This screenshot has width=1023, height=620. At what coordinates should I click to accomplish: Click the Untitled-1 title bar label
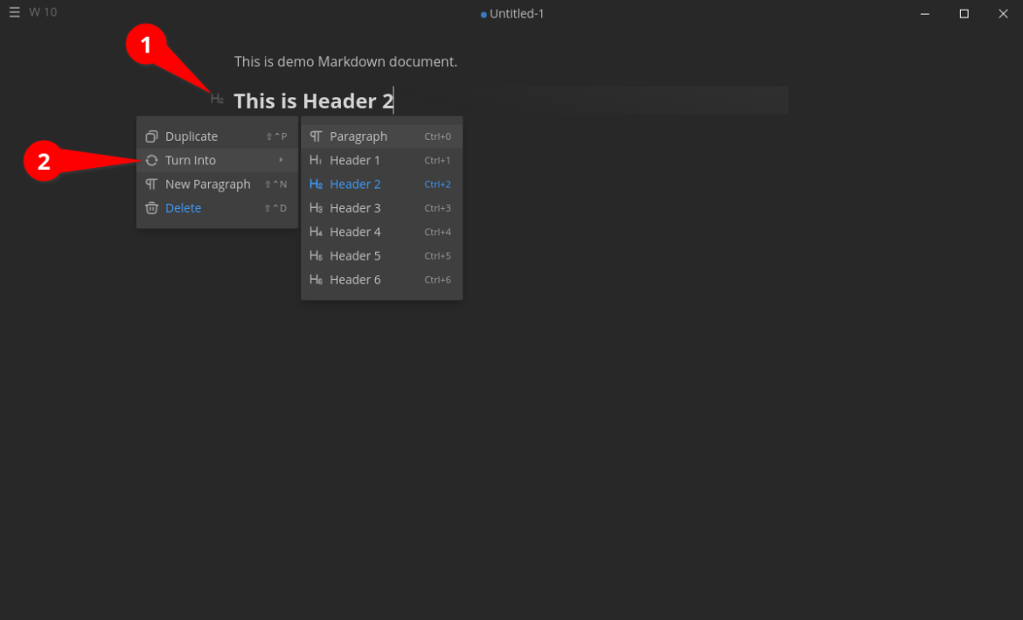pos(516,13)
